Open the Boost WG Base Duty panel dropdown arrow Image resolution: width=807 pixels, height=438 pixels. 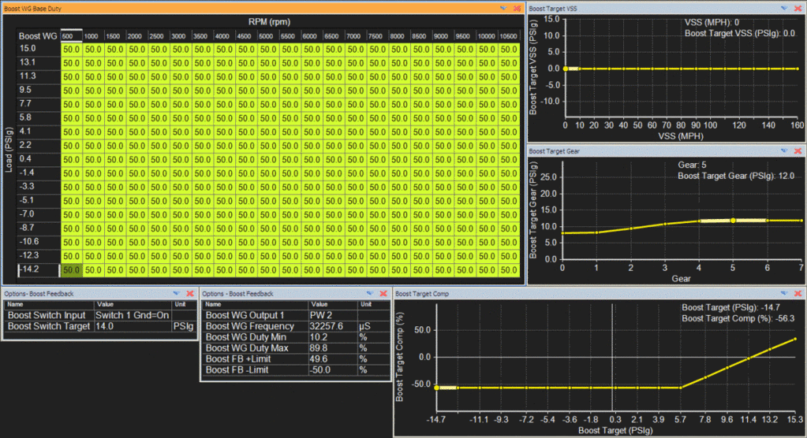(x=503, y=8)
